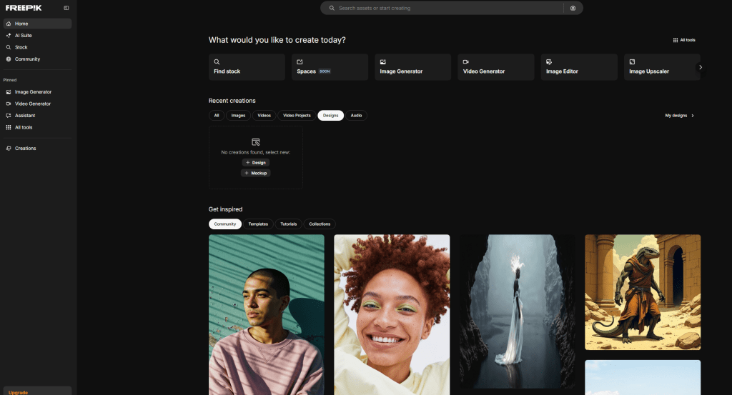Collapse the sidebar using the panel icon
Viewport: 732px width, 395px height.
tap(66, 8)
